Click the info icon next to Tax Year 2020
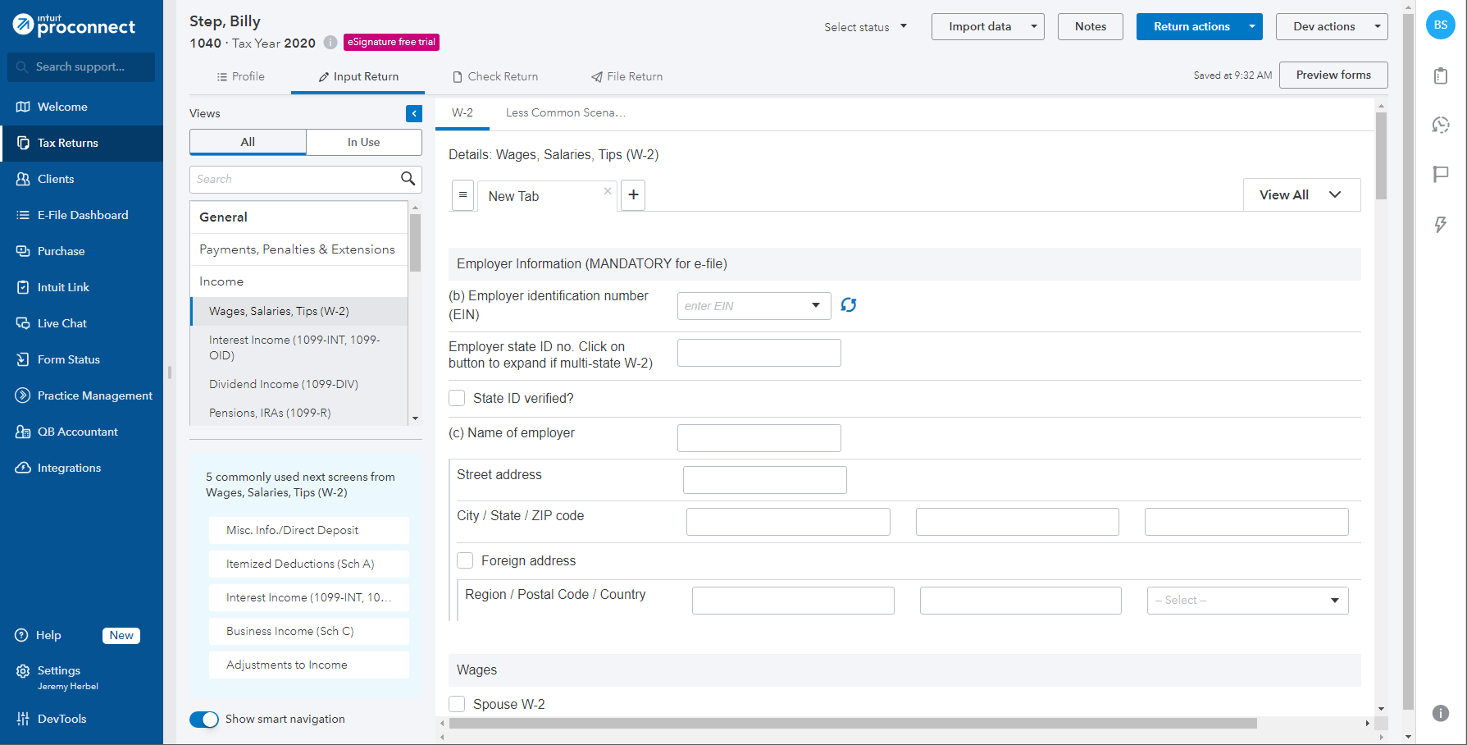 coord(330,43)
